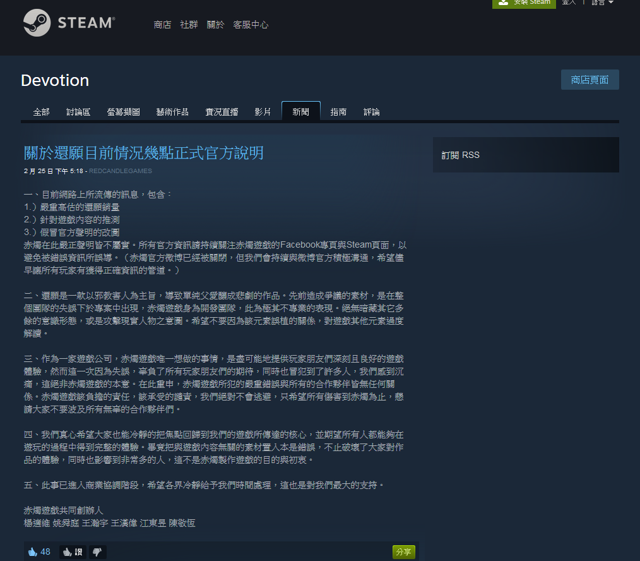Expand the 語言 language dropdown
Viewport: 640px width, 561px height.
(x=603, y=3)
